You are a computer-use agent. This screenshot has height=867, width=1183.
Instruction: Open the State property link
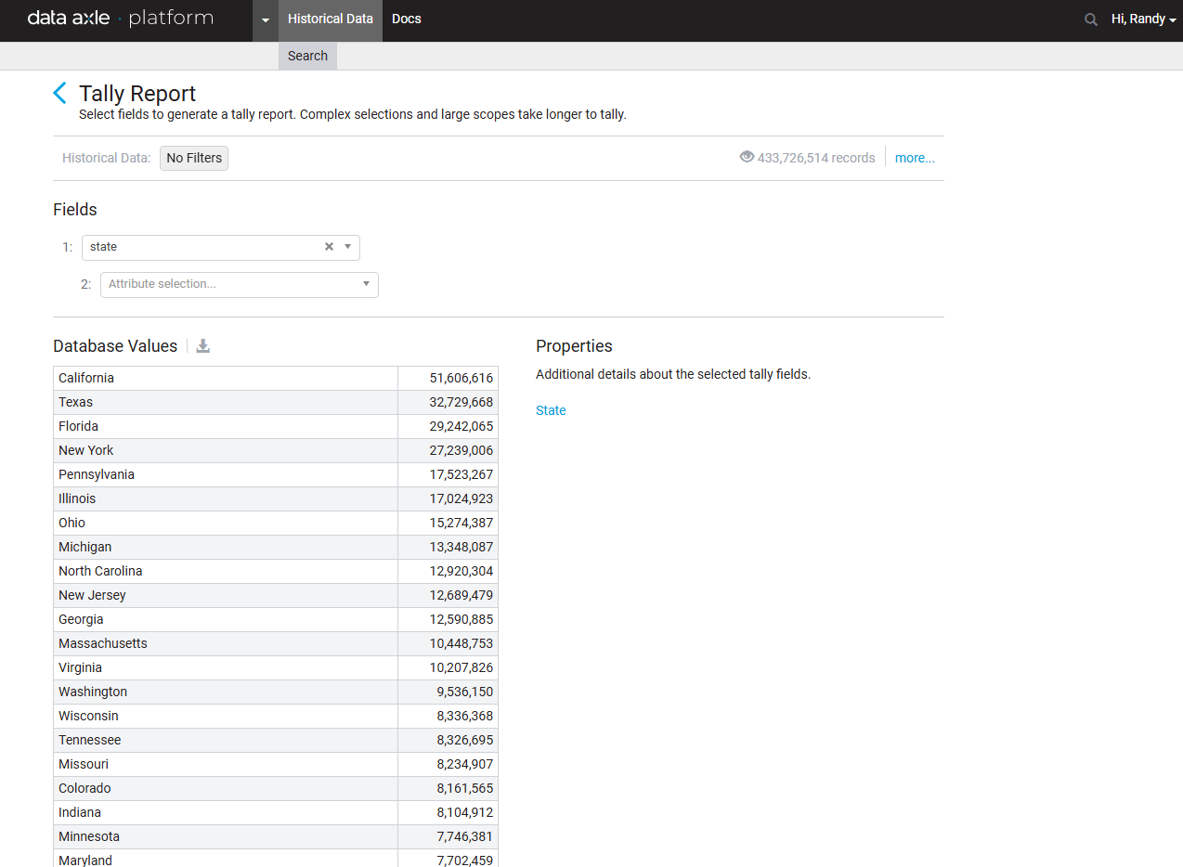[551, 410]
